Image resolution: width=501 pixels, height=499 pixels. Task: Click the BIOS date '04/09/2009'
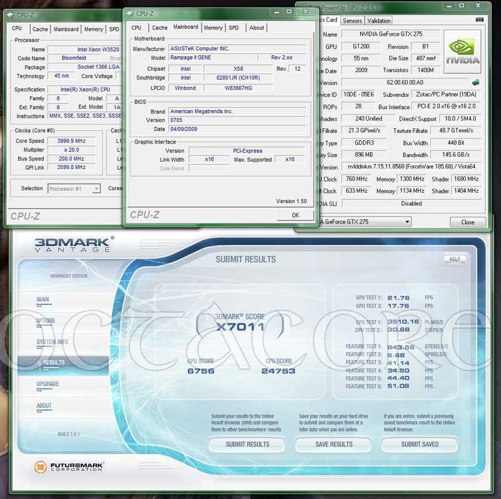point(237,129)
